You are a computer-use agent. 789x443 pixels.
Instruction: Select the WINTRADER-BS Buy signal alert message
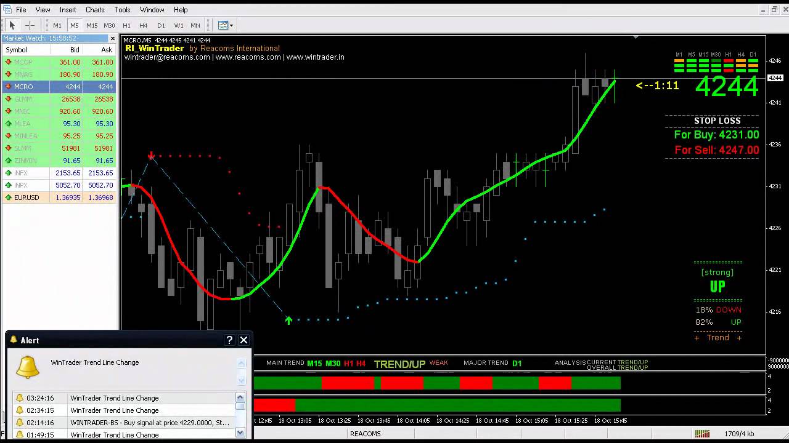tap(150, 423)
